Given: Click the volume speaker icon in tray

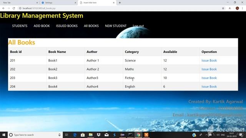Looking at the screenshot, I should [218, 135].
